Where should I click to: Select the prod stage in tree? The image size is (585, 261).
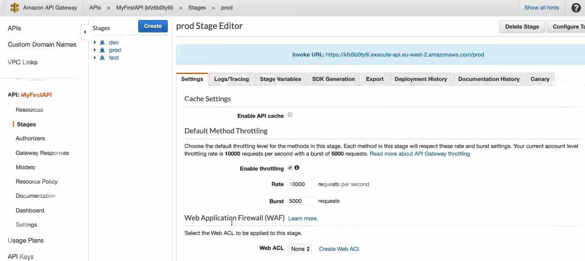[x=115, y=50]
